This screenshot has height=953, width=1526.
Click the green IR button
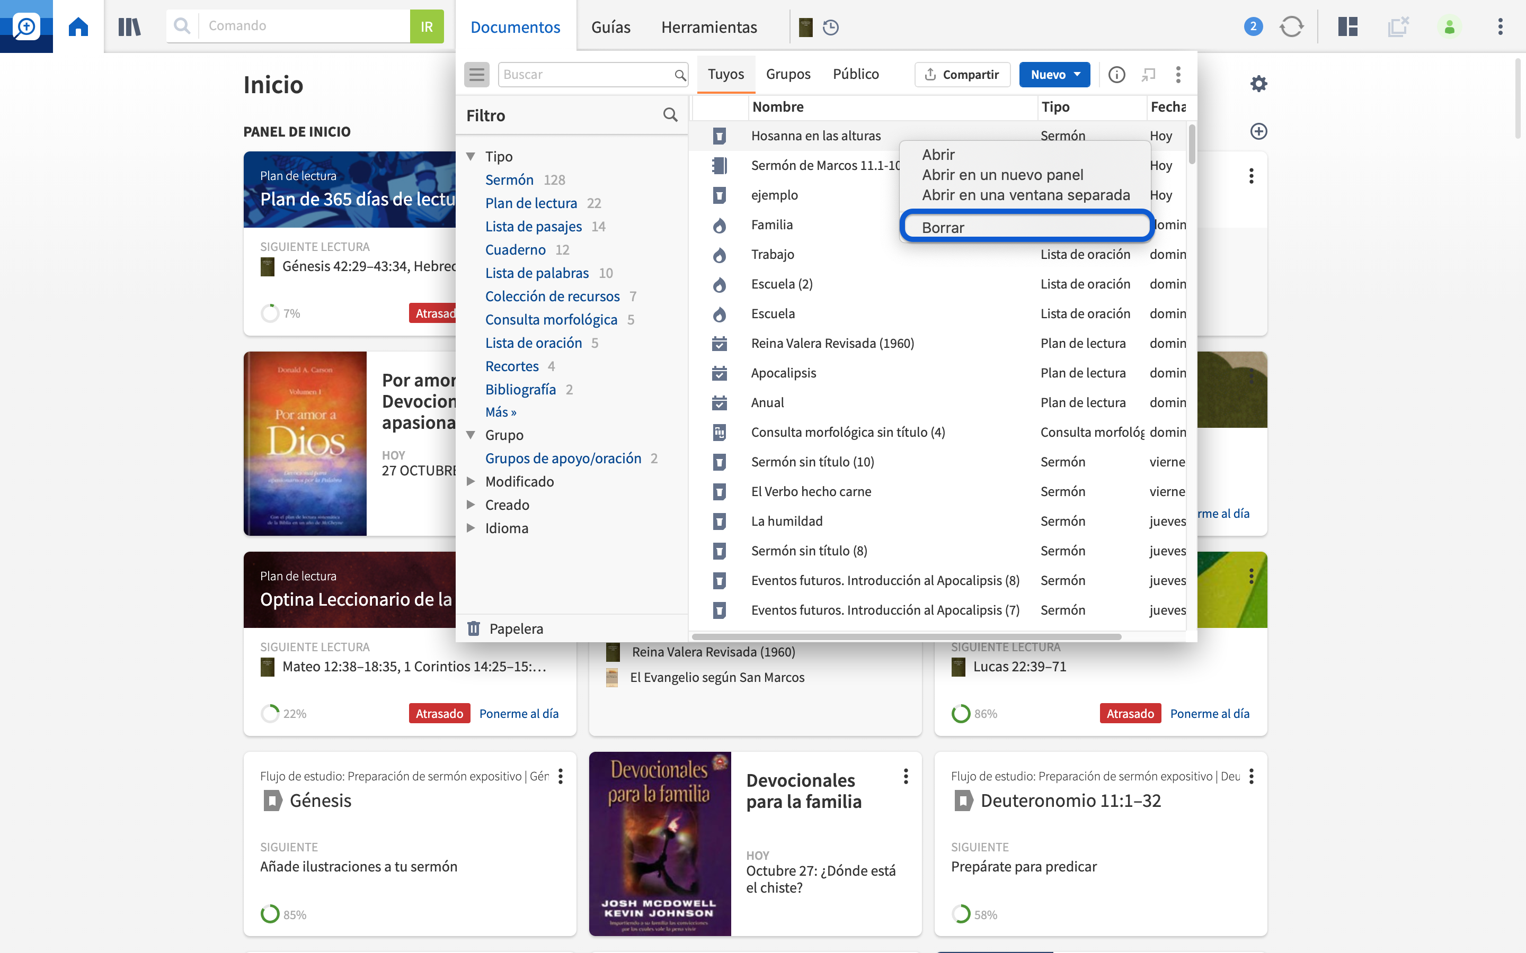click(427, 26)
